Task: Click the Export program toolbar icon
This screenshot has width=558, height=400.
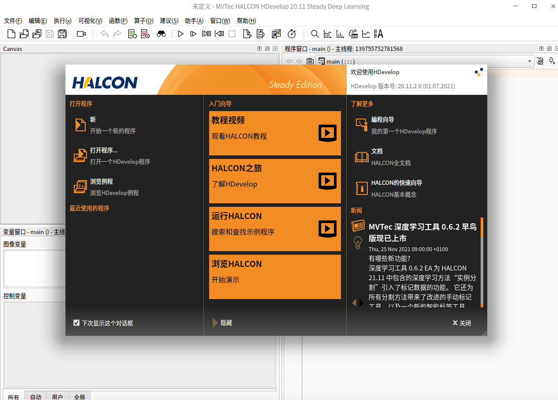Action: coord(247,34)
